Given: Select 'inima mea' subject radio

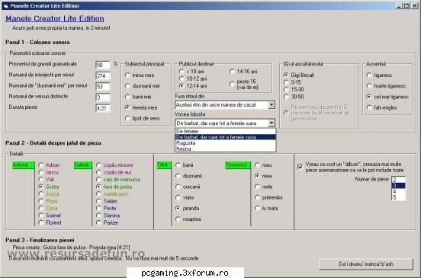Looking at the screenshot, I should pos(127,75).
